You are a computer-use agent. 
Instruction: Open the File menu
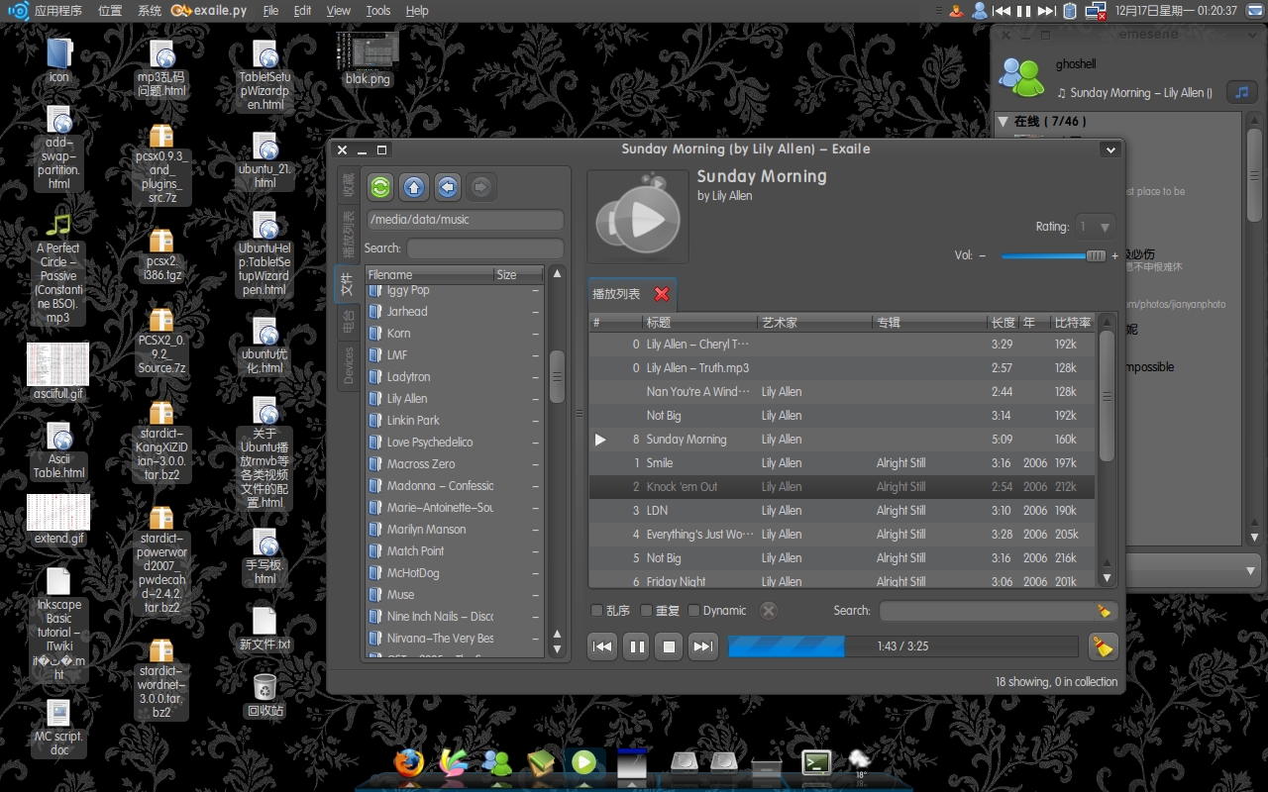pos(271,11)
